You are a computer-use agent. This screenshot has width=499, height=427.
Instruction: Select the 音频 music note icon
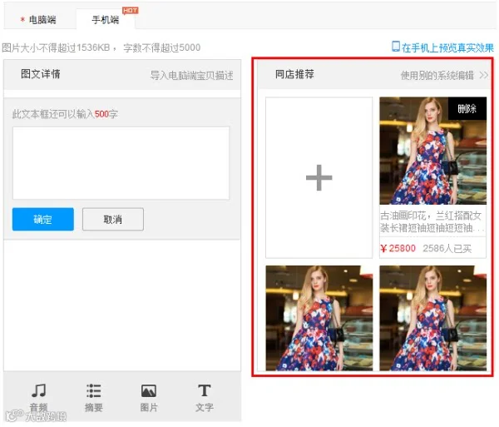pos(38,390)
